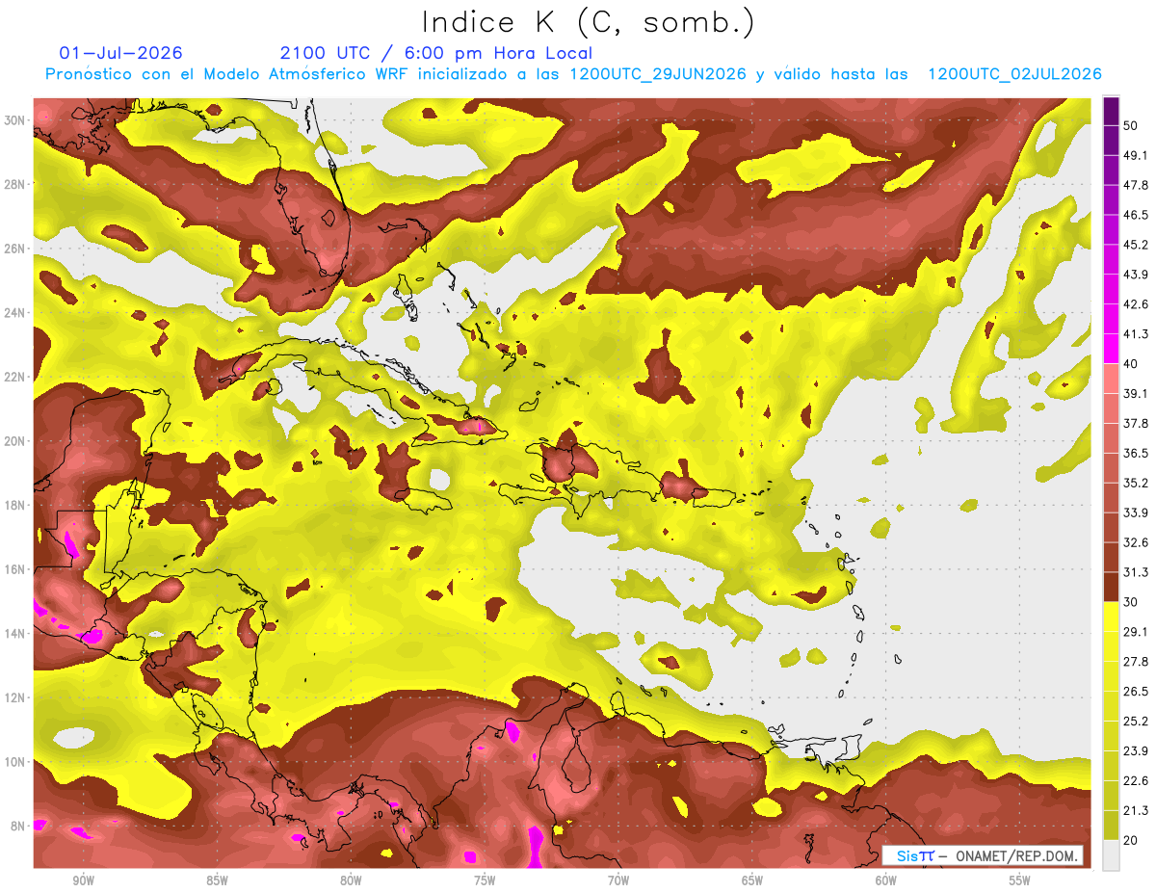The width and height of the screenshot is (1156, 893).
Task: Click colorbar value "36.5"
Action: [1136, 453]
